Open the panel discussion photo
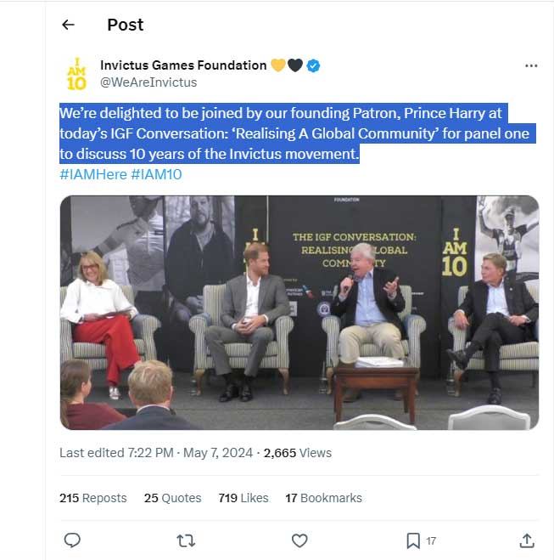 pos(299,312)
